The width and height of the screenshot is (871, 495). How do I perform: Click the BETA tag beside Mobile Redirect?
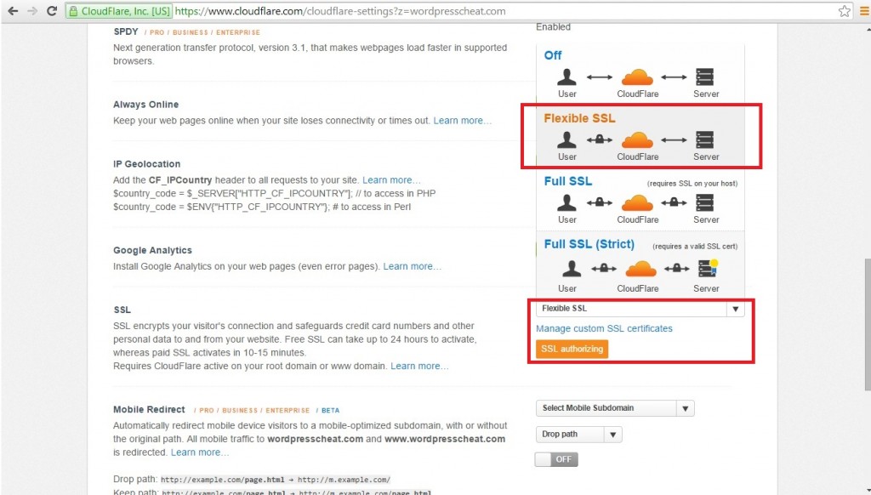(331, 411)
